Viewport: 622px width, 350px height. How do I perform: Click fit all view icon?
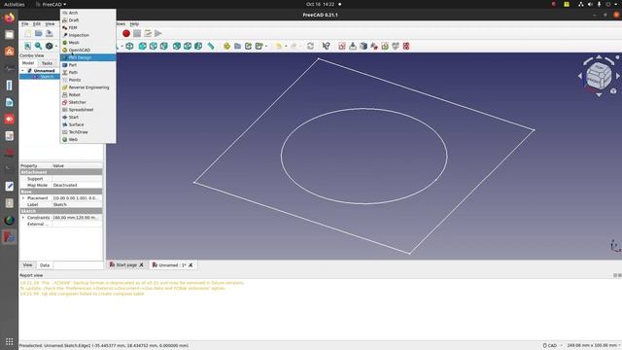click(x=28, y=46)
